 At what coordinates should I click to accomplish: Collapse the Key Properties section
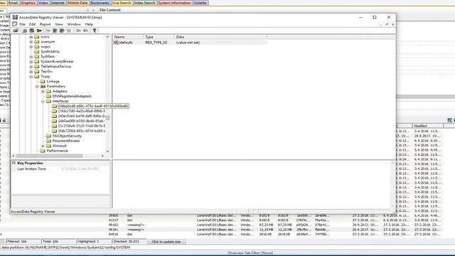pos(14,163)
